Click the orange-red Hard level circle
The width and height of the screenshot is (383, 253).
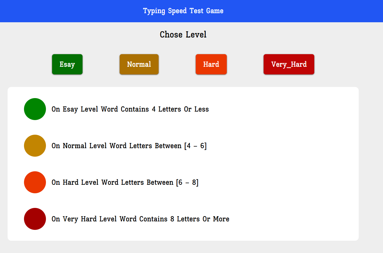coord(35,182)
